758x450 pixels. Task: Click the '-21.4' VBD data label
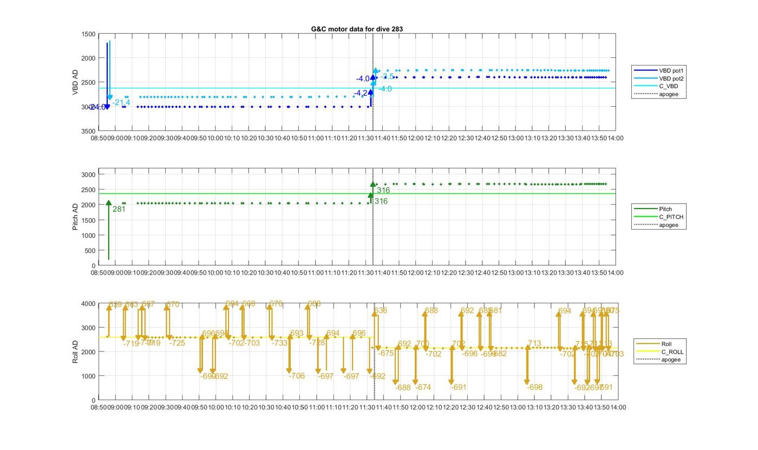click(121, 102)
